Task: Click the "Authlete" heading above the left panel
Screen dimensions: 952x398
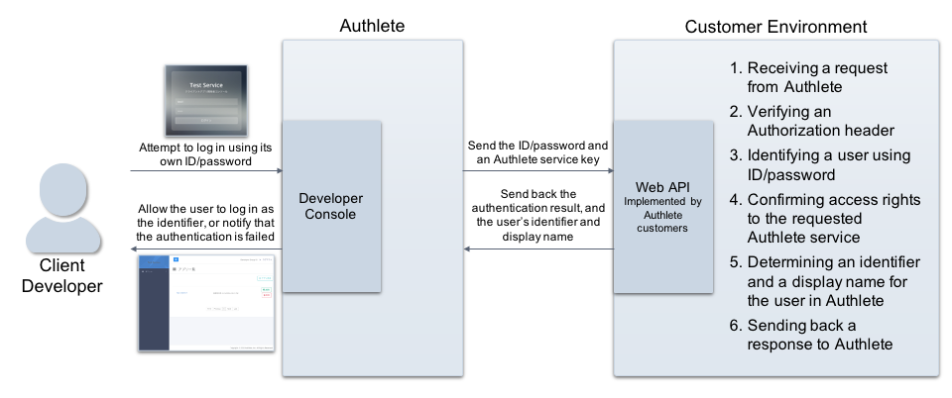Action: tap(372, 26)
